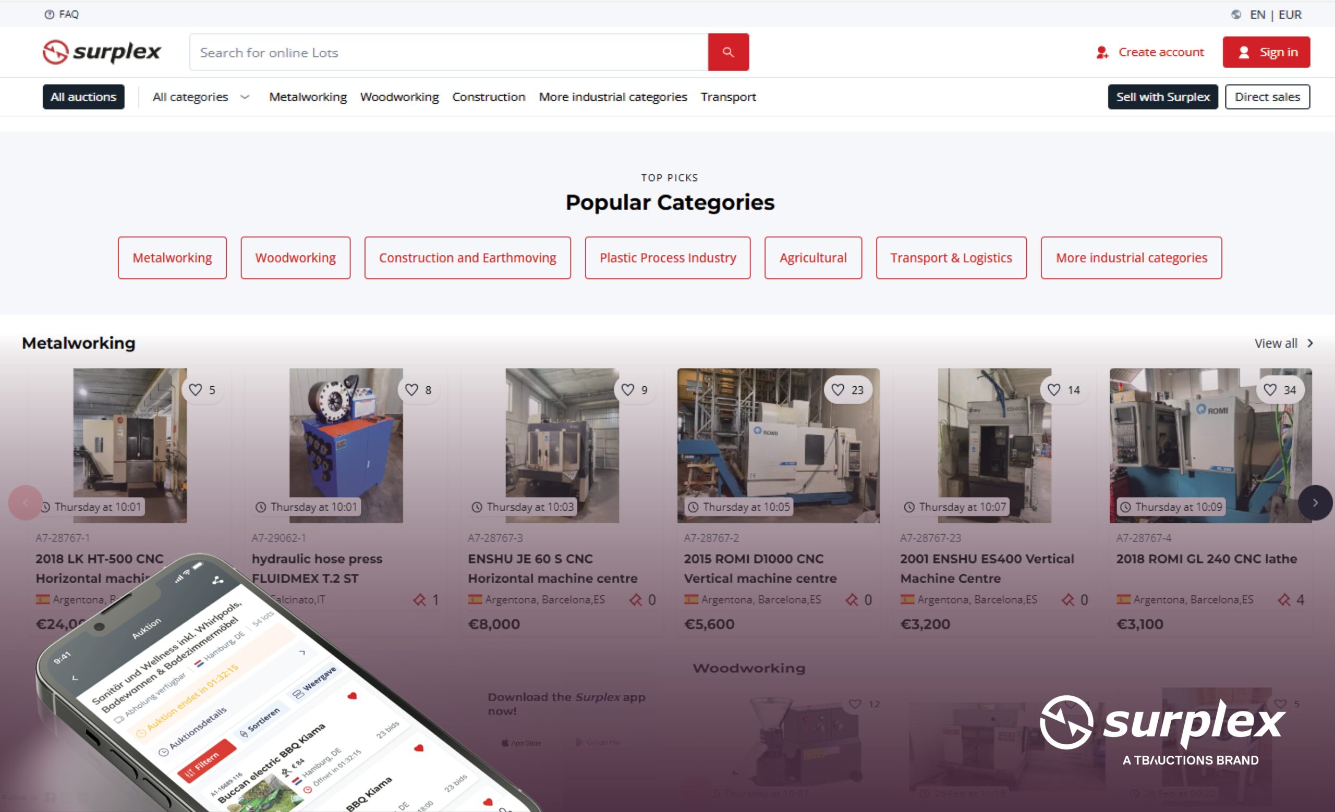Expand Metalworking View all chevron
The image size is (1335, 812).
coord(1310,343)
